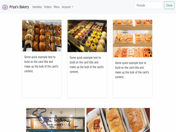Open the pastry shelves image
The width and height of the screenshot is (176, 132).
133,38
